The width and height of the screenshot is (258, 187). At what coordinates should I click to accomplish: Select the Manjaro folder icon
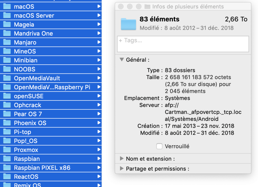pos(7,42)
